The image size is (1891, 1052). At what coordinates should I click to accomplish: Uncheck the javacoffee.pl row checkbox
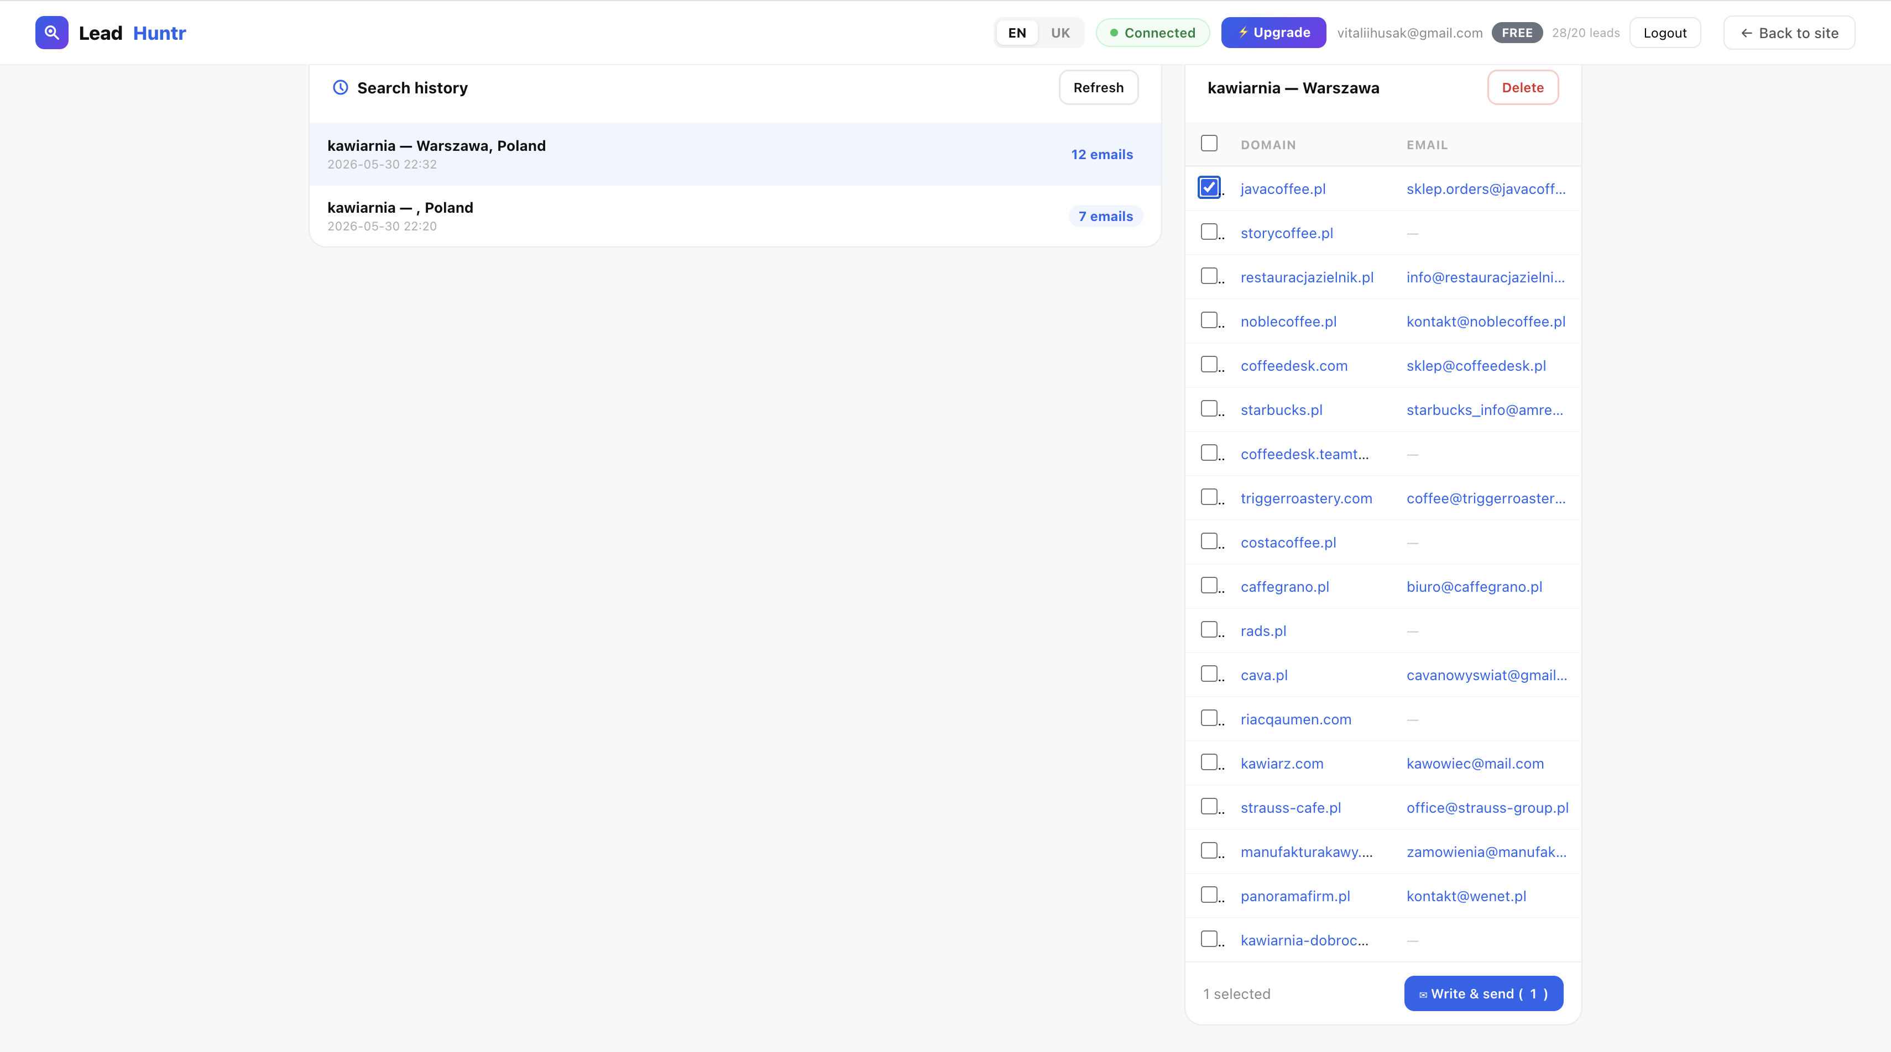(x=1209, y=187)
